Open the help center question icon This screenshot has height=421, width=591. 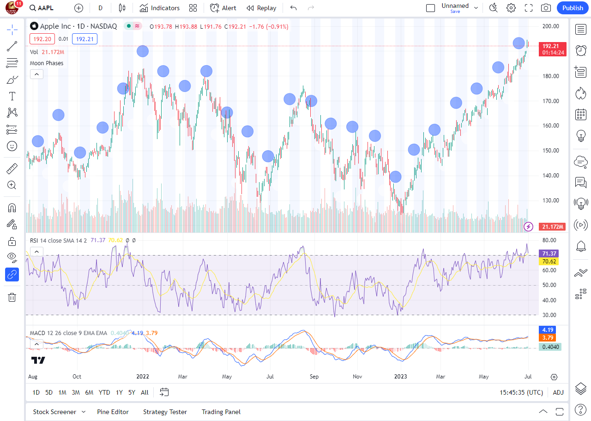click(580, 409)
